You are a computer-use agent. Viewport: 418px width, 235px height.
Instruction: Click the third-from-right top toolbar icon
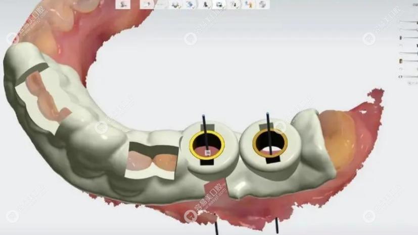tap(234, 5)
